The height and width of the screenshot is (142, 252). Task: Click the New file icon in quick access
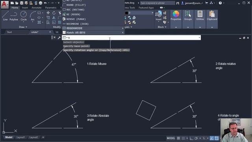(x=12, y=3)
